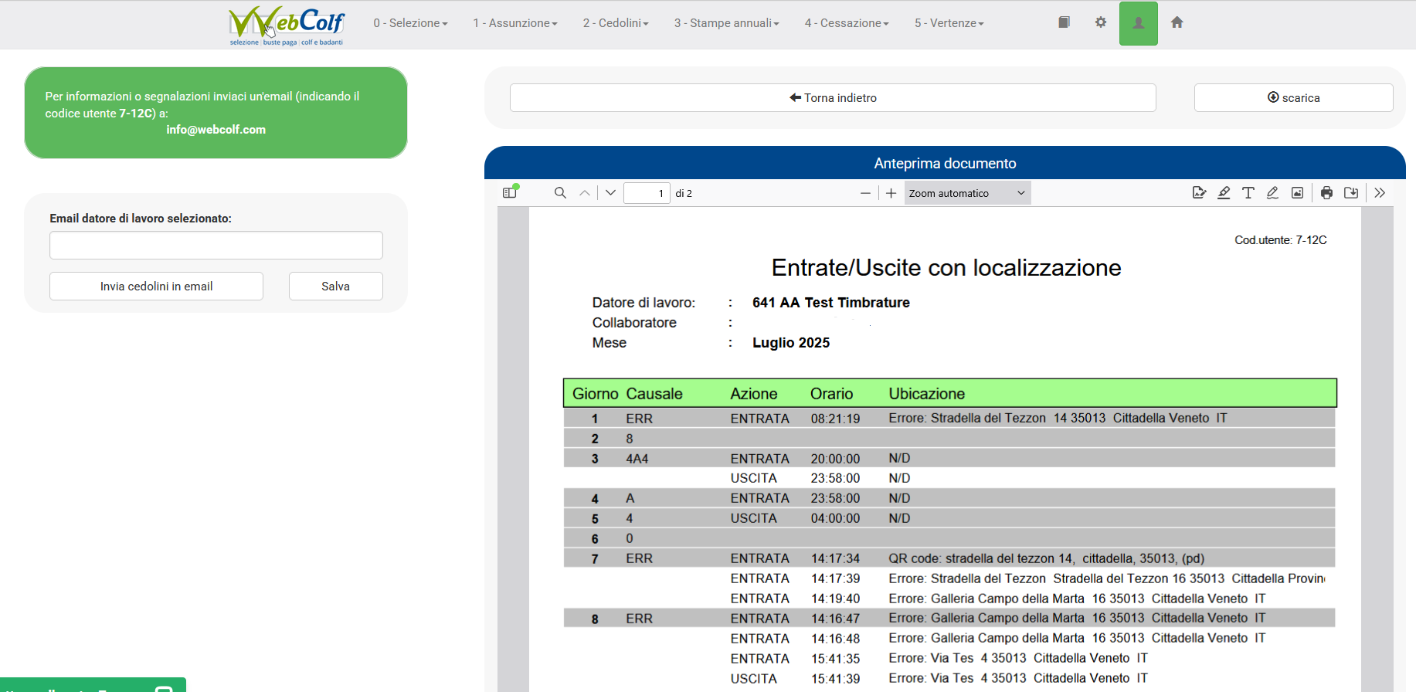This screenshot has width=1416, height=692.
Task: Select the add text tool
Action: (x=1248, y=193)
